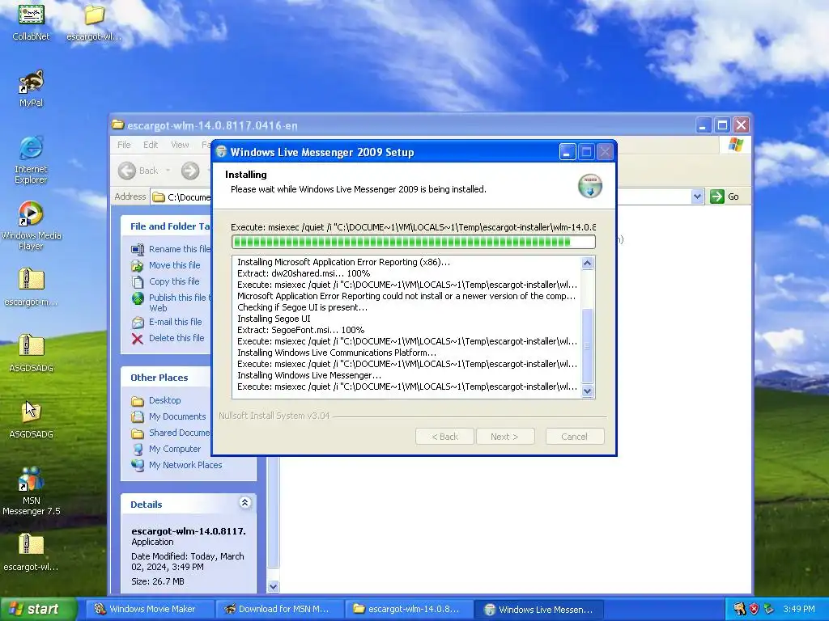Click the Rename this file link

click(180, 249)
